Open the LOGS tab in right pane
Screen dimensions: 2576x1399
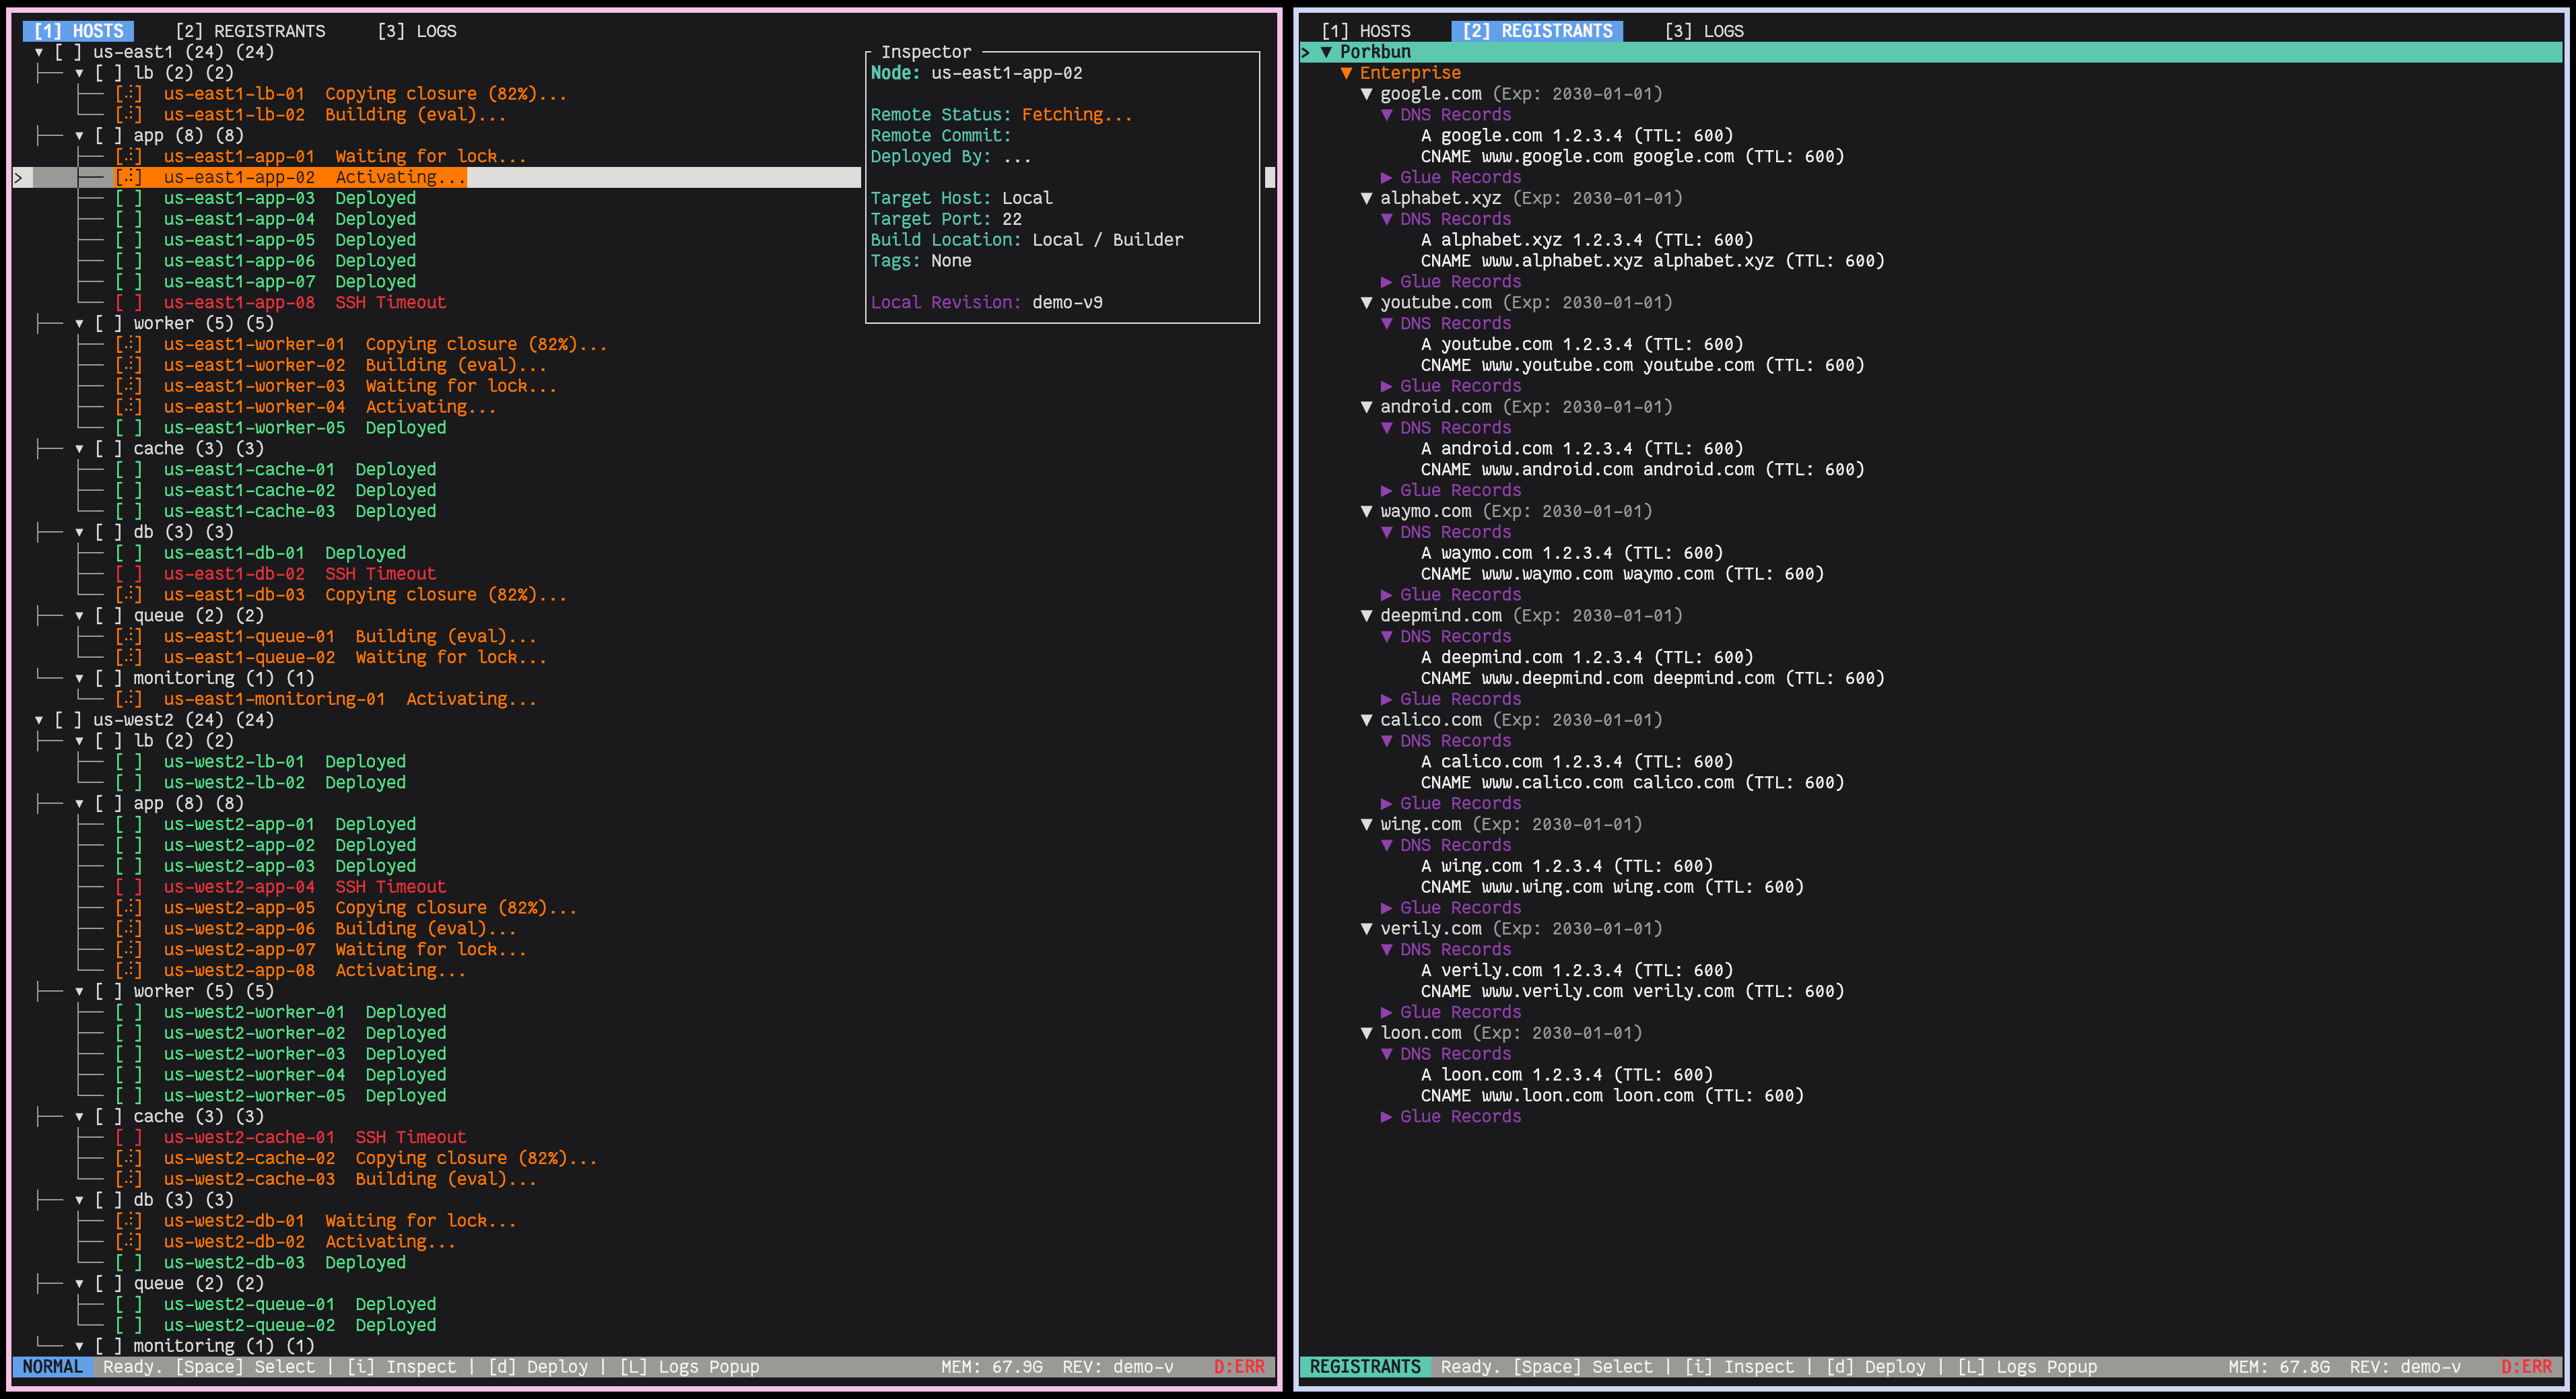pos(1704,31)
